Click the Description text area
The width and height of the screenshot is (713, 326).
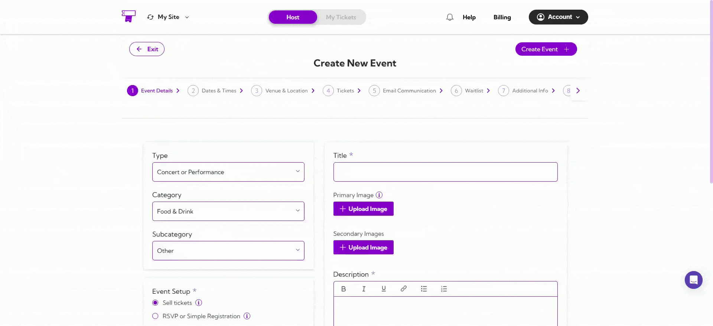[445, 311]
